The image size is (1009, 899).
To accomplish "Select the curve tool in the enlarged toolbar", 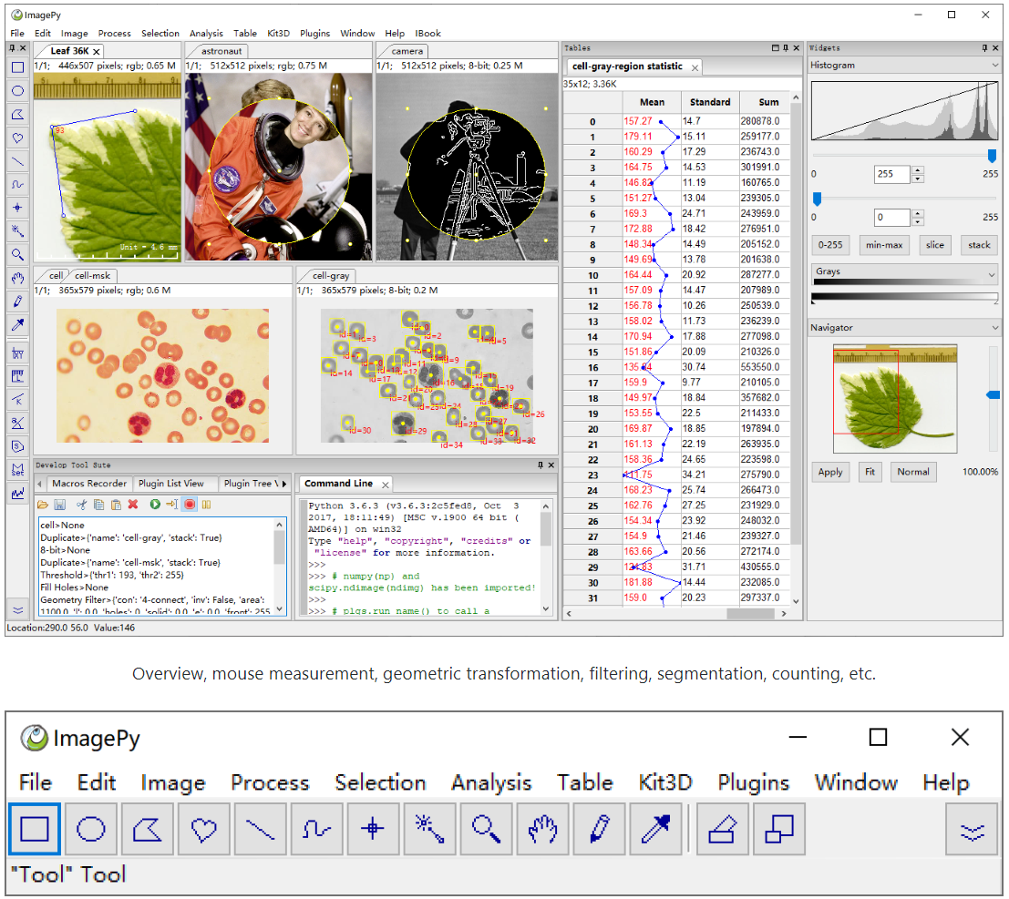I will pos(316,829).
